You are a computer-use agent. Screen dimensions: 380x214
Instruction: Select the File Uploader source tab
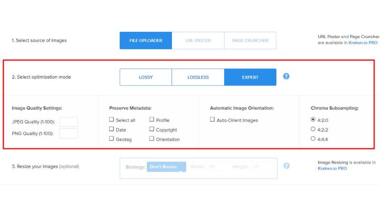click(146, 40)
